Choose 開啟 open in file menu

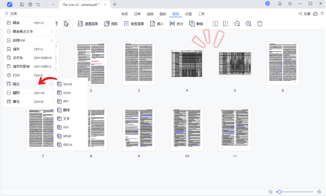(29, 23)
